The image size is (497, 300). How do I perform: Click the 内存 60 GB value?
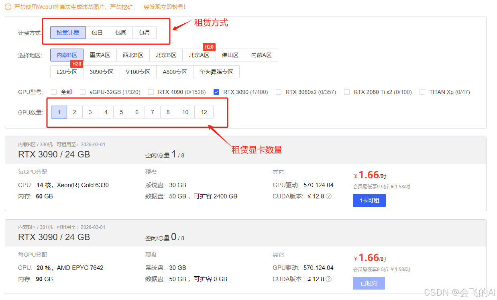coord(45,196)
